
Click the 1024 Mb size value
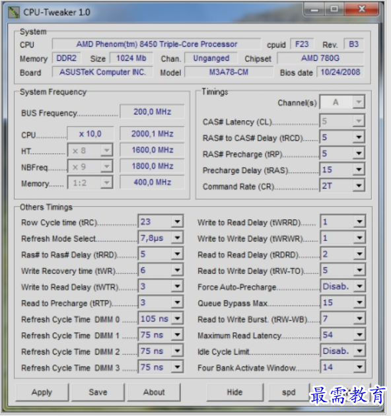click(x=131, y=58)
